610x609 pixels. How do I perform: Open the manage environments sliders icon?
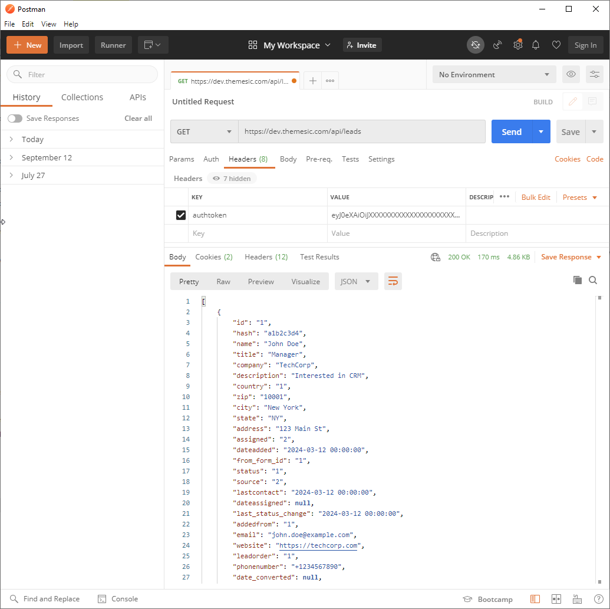coord(595,74)
